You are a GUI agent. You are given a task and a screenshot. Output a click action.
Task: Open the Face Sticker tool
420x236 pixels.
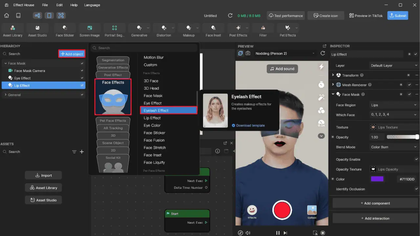click(x=65, y=30)
